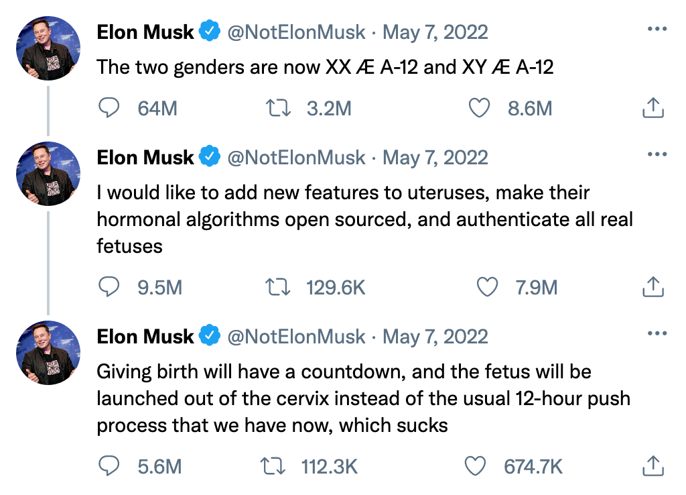Screen dimensions: 686x495
Task: Retweet the tweet with 112.3K retweets
Action: pyautogui.click(x=273, y=467)
